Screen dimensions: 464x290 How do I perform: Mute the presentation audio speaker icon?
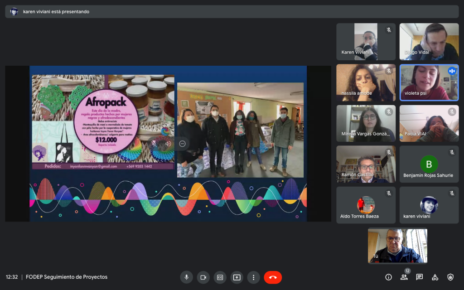tap(168, 144)
